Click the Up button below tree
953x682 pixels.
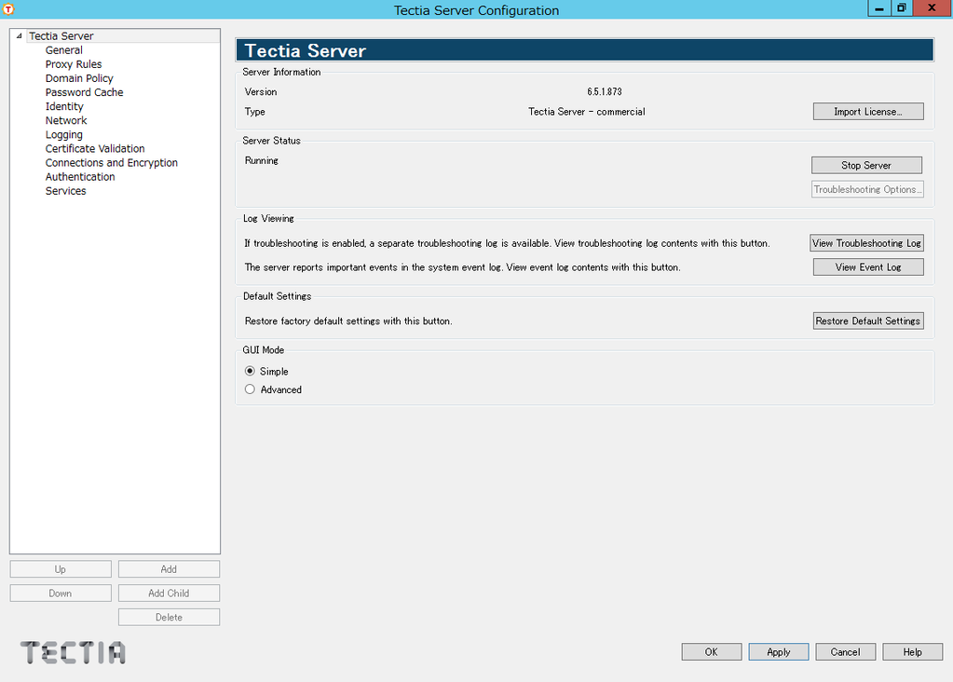(61, 569)
